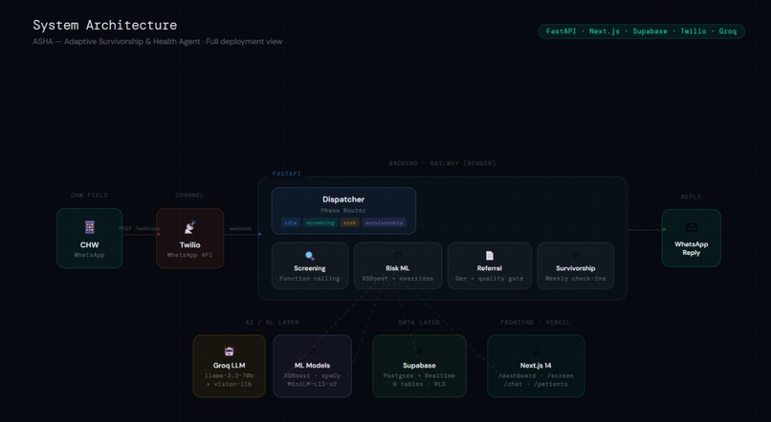Click the 'Referral' node title
Viewport: 771px width, 422px height.
(x=489, y=268)
